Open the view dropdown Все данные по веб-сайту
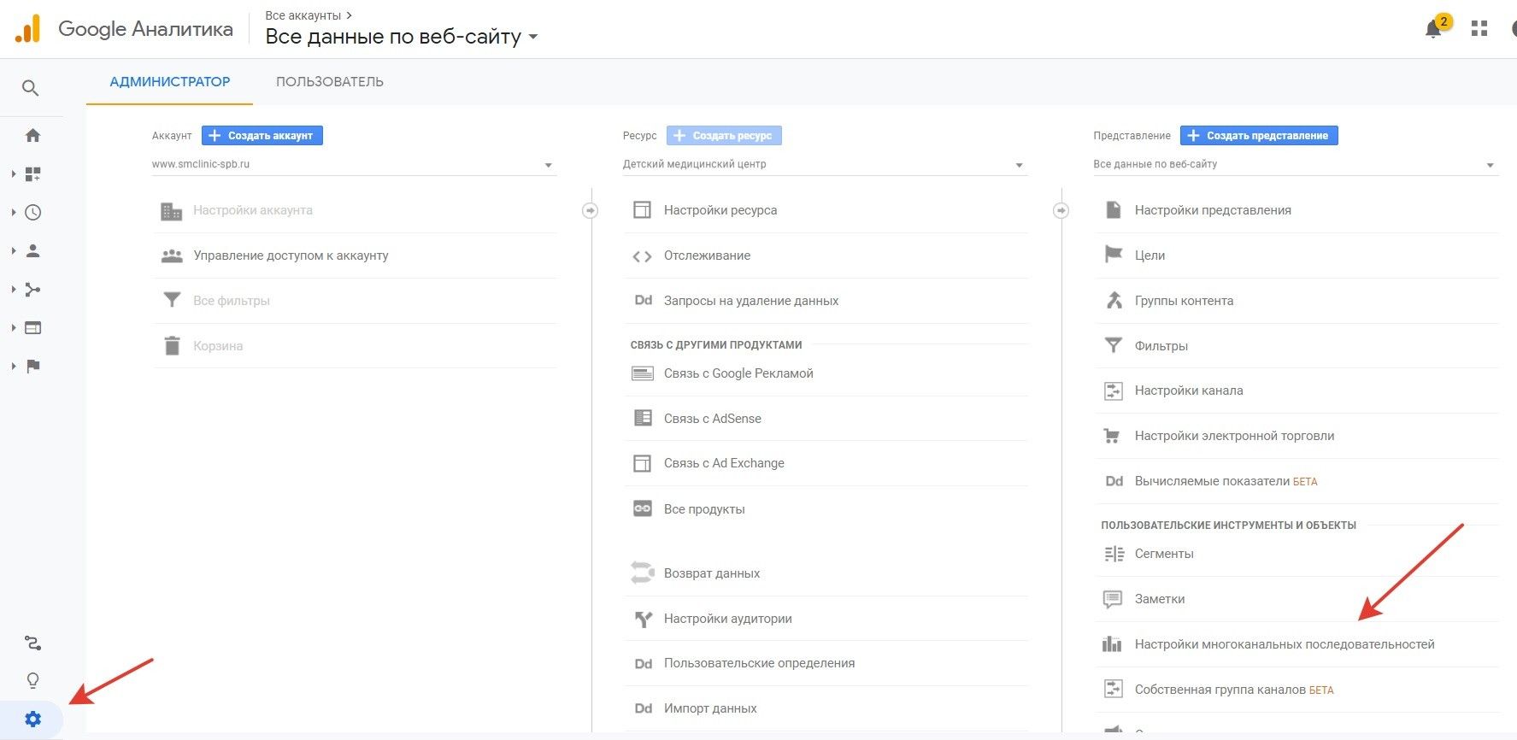 (x=1296, y=165)
